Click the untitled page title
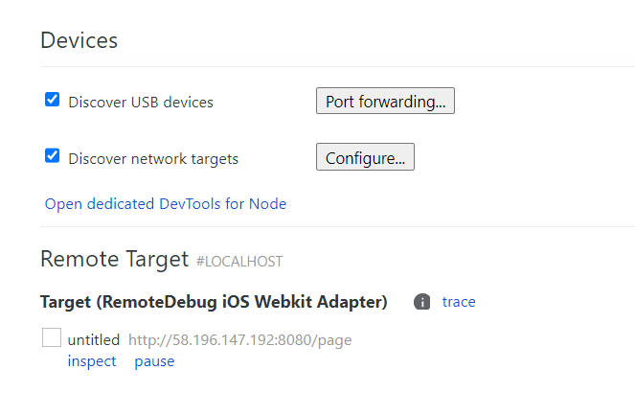 coord(94,339)
